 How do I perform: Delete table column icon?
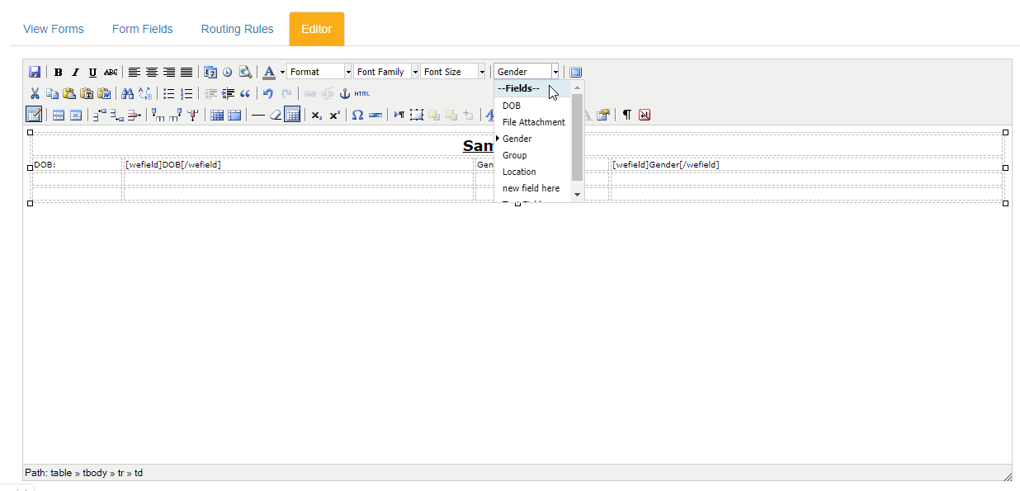pos(193,115)
